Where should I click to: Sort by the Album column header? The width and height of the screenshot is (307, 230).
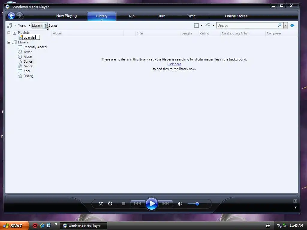[x=87, y=33]
